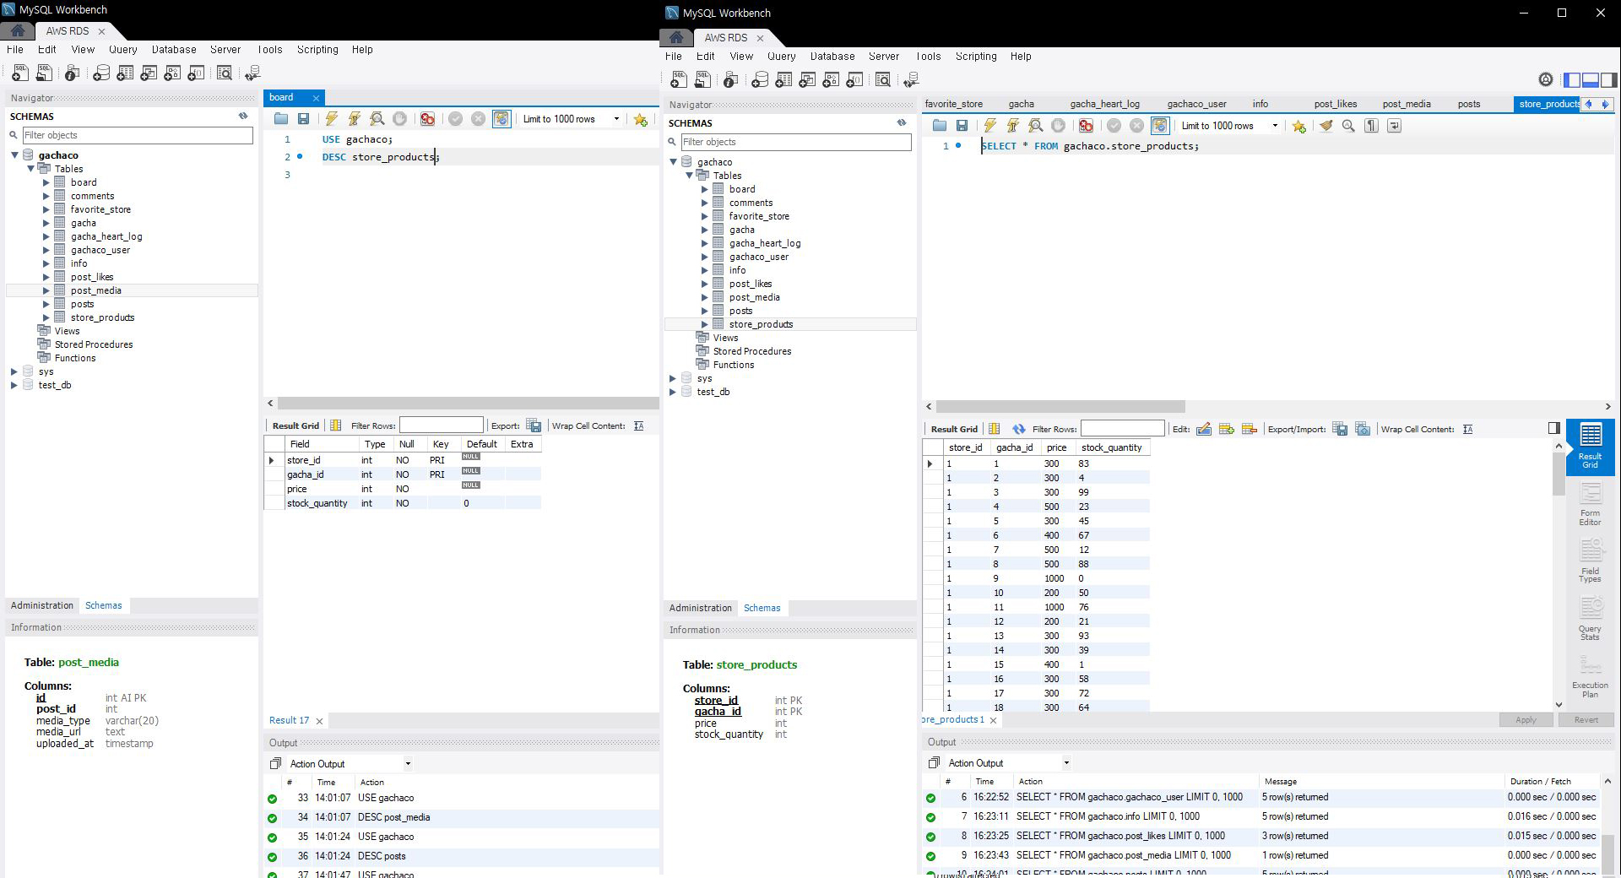Expand board table in left window tree
Viewport: 1621px width, 878px height.
click(46, 182)
